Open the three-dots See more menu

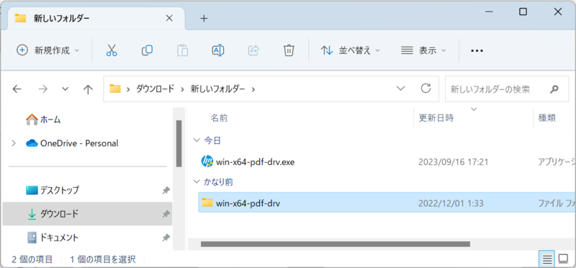tap(477, 50)
